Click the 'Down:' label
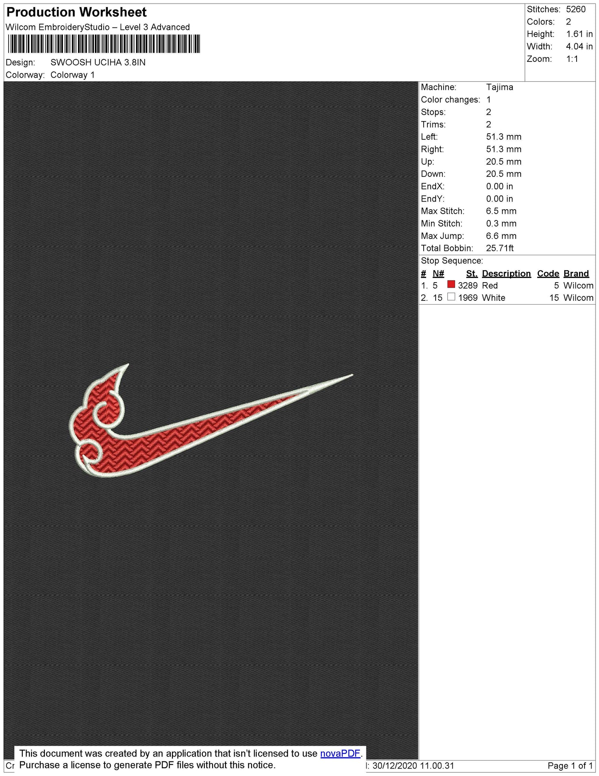599x776 pixels. pos(433,174)
